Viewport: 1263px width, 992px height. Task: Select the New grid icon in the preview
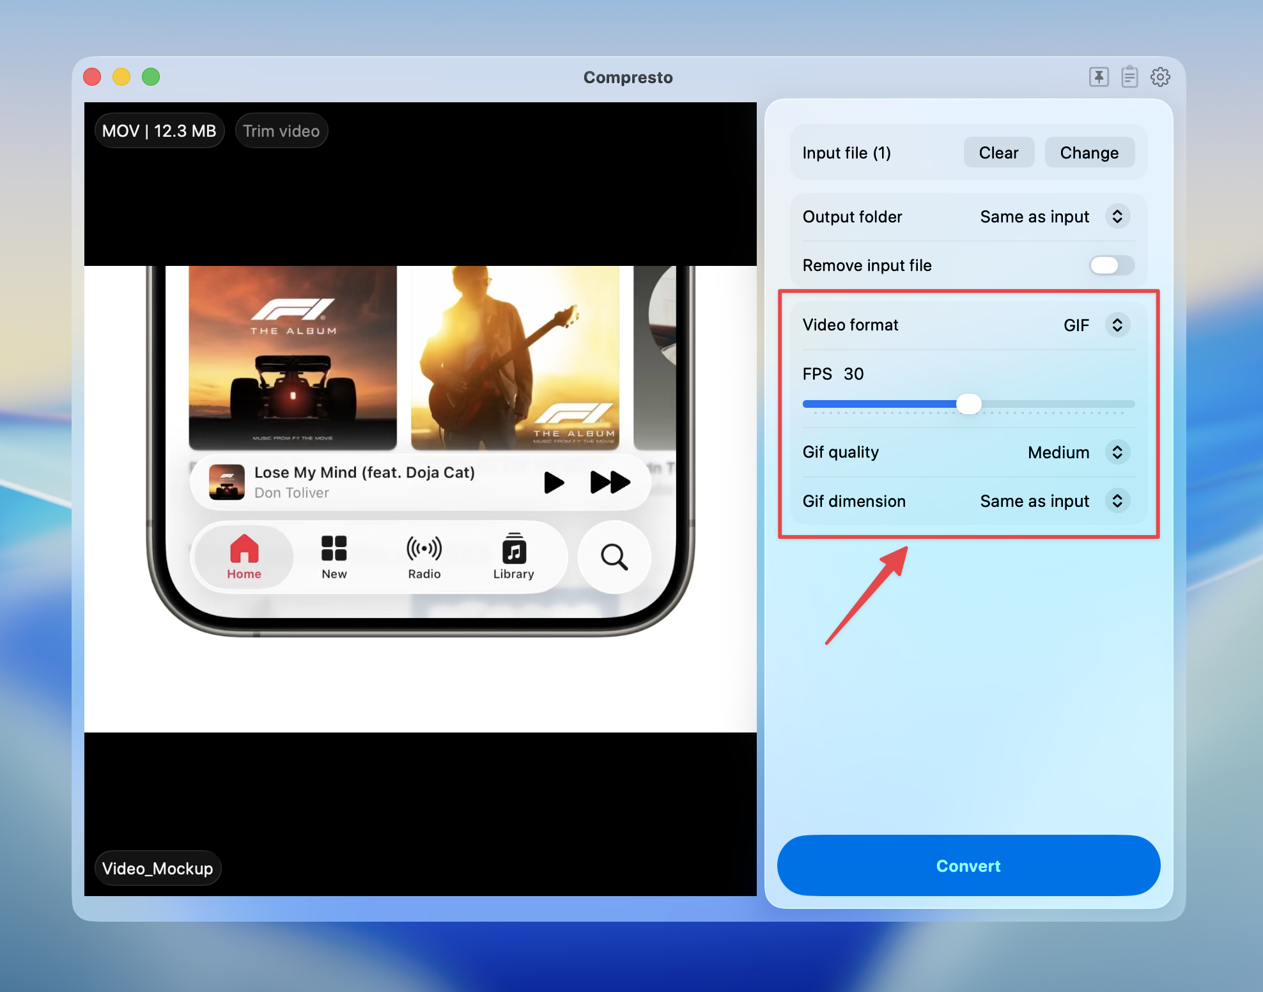(x=334, y=557)
